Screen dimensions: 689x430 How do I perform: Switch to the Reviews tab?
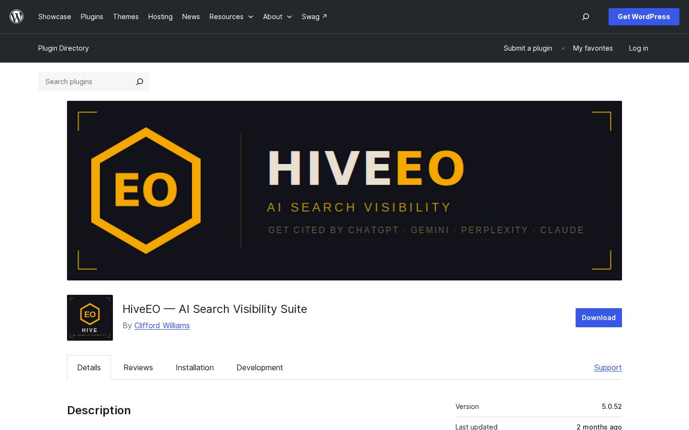(138, 367)
